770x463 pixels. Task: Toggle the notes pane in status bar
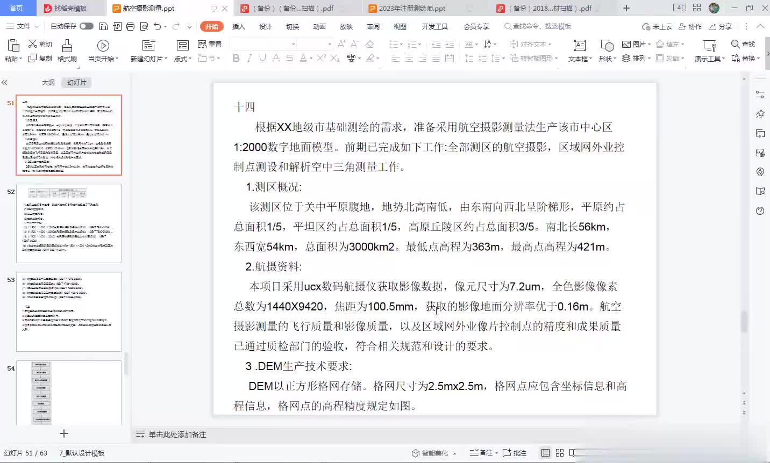[481, 453]
